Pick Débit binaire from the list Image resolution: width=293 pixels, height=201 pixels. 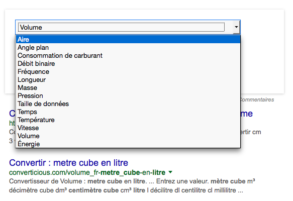pyautogui.click(x=128, y=63)
